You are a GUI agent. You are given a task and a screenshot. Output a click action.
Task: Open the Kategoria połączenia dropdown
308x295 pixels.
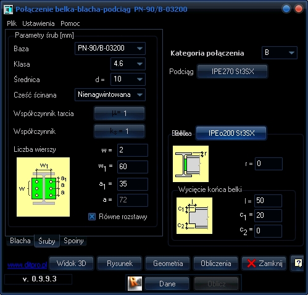click(280, 53)
